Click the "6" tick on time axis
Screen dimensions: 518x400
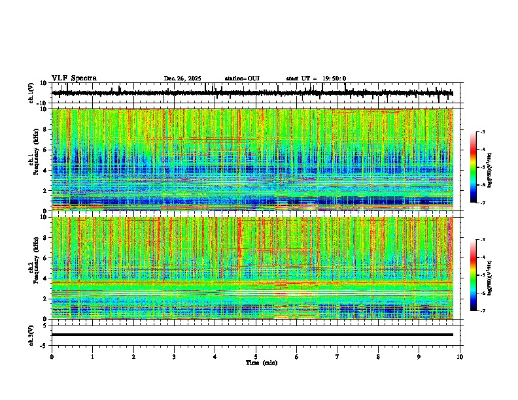click(x=297, y=357)
